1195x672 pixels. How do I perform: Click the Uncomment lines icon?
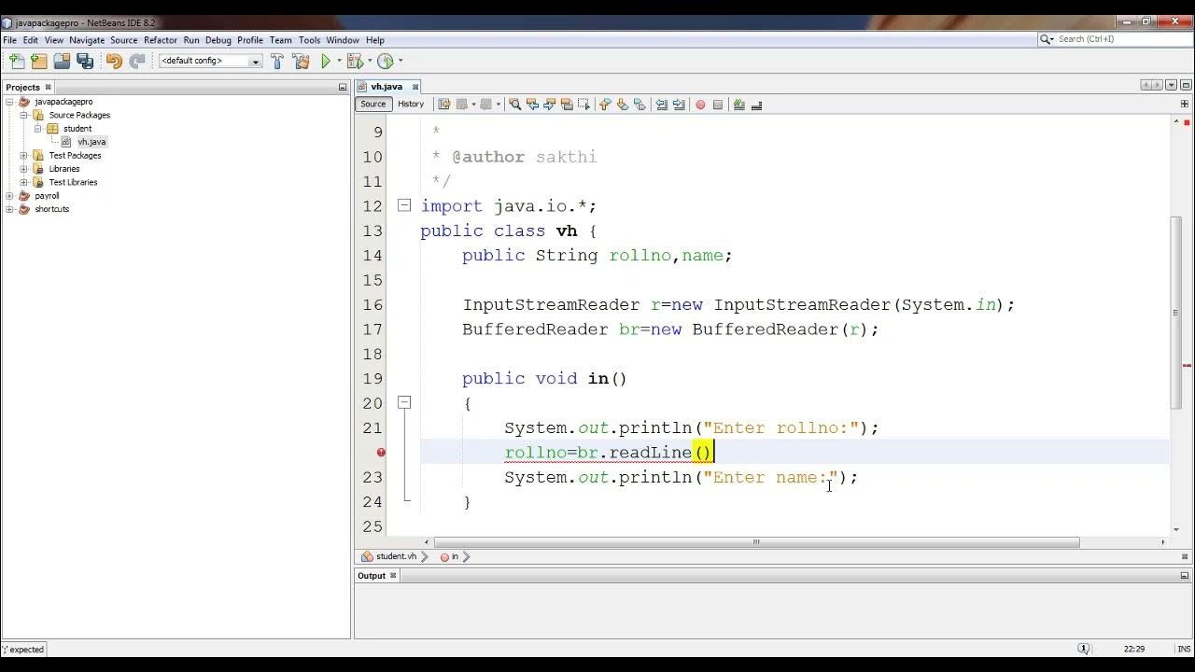(757, 105)
